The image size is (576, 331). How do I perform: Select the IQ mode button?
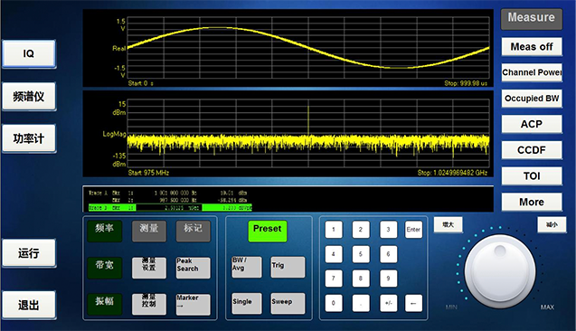29,53
